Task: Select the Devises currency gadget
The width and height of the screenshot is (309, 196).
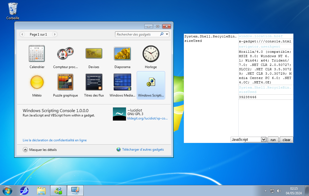Action: tap(94, 54)
